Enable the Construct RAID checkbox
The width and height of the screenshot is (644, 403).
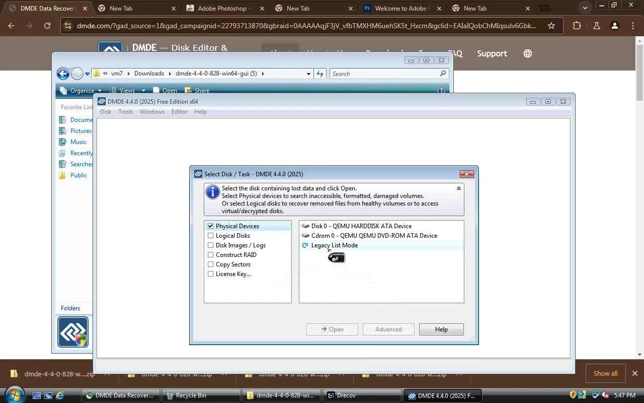click(x=211, y=255)
